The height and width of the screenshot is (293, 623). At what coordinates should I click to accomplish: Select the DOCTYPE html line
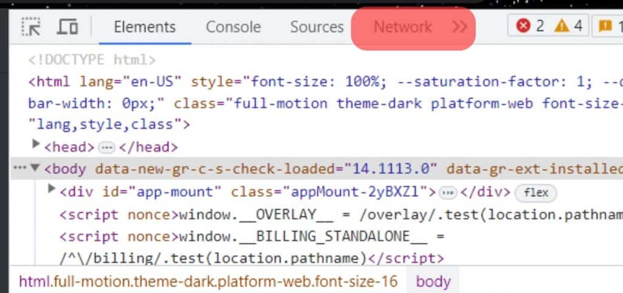point(92,60)
